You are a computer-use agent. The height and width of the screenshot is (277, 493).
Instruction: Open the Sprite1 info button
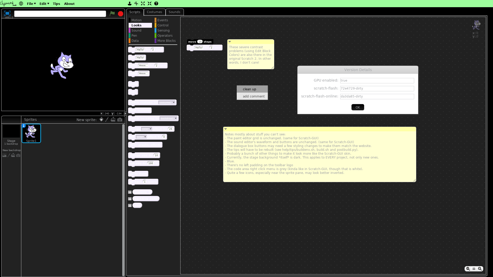(24, 126)
